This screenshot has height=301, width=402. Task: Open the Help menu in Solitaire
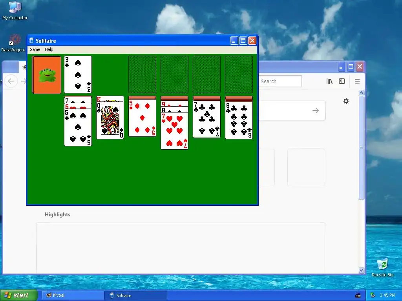[x=49, y=49]
